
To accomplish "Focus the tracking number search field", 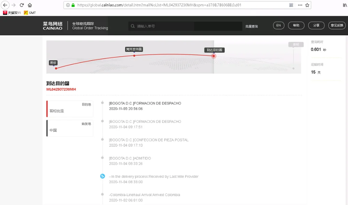I will click(x=185, y=26).
